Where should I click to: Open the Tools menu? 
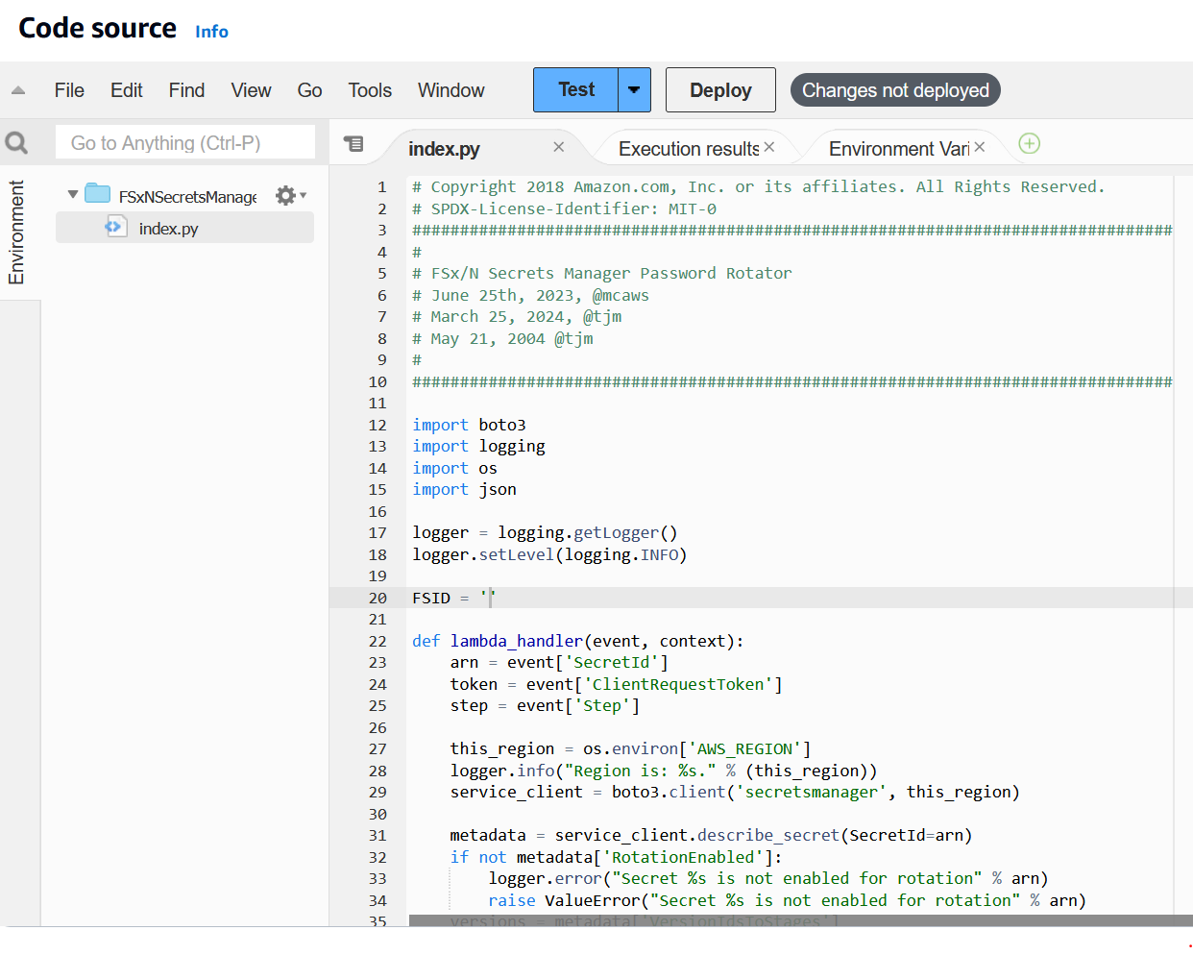(370, 89)
